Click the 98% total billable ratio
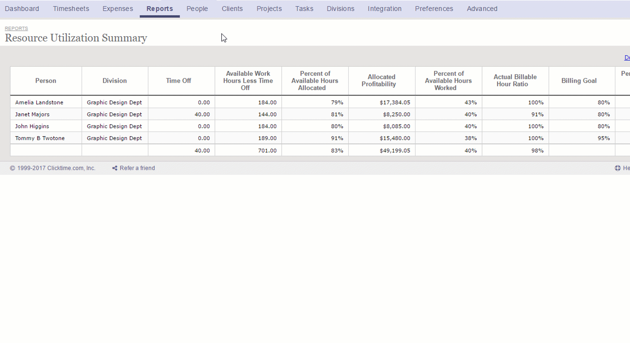 coord(537,151)
